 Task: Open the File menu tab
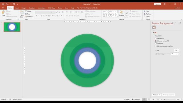tap(3, 8)
